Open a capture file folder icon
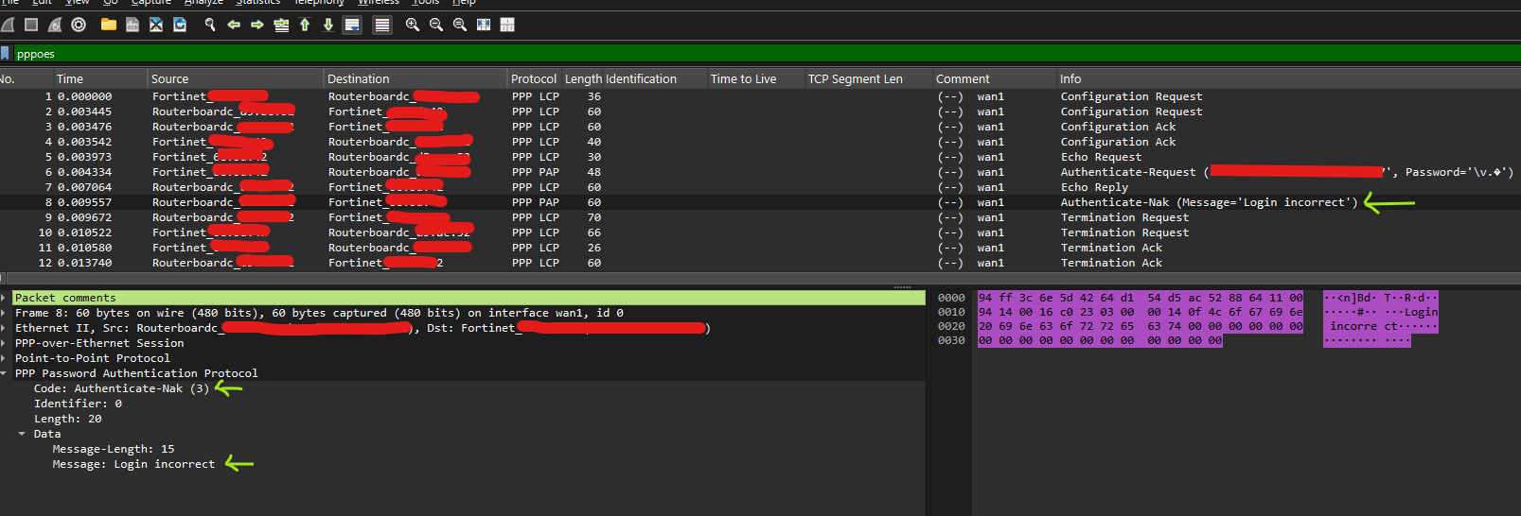 pyautogui.click(x=109, y=25)
